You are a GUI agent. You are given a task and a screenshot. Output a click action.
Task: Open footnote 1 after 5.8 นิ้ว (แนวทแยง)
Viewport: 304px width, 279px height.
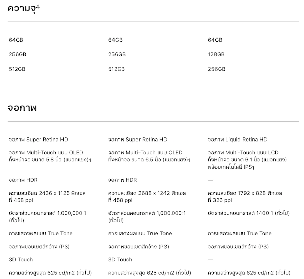tap(90, 160)
